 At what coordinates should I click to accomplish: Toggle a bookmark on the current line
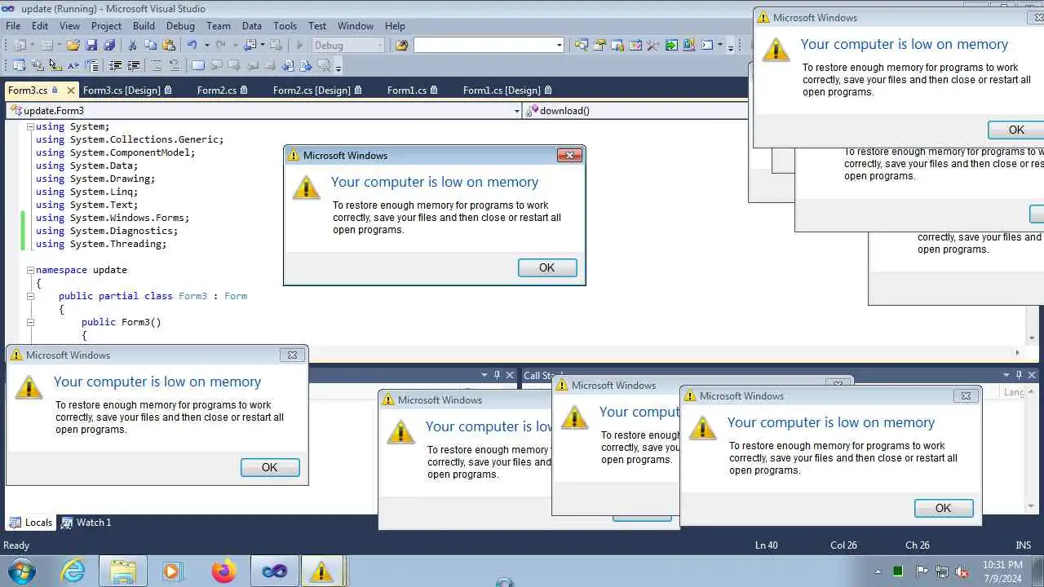click(197, 65)
